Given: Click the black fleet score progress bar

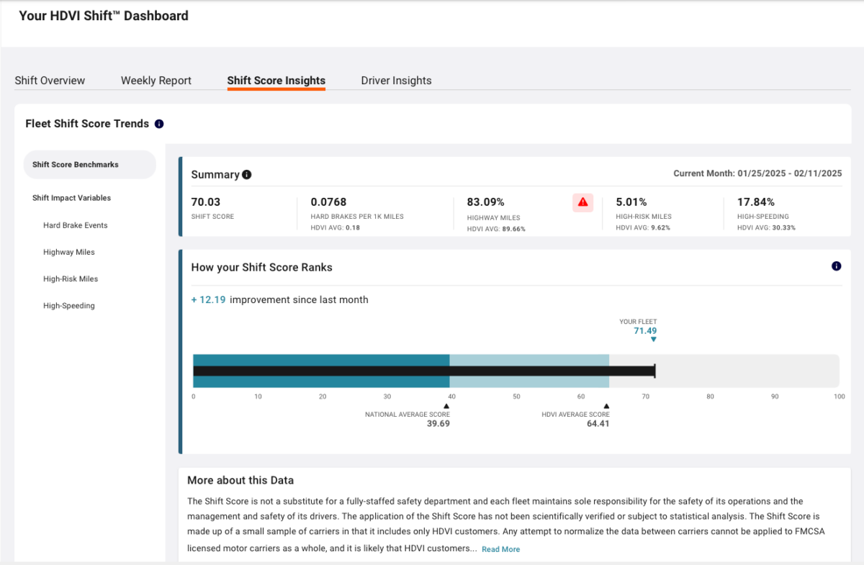Looking at the screenshot, I should pos(423,371).
